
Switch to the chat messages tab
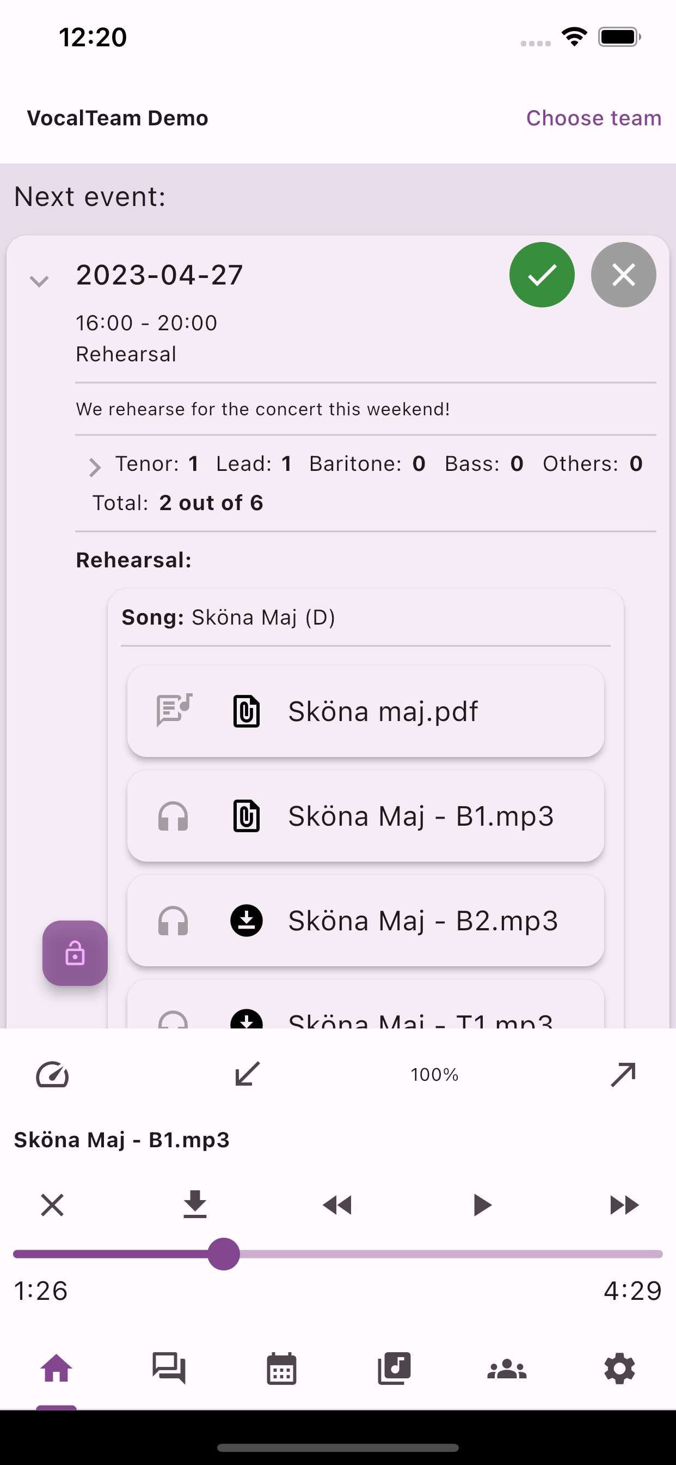169,1368
